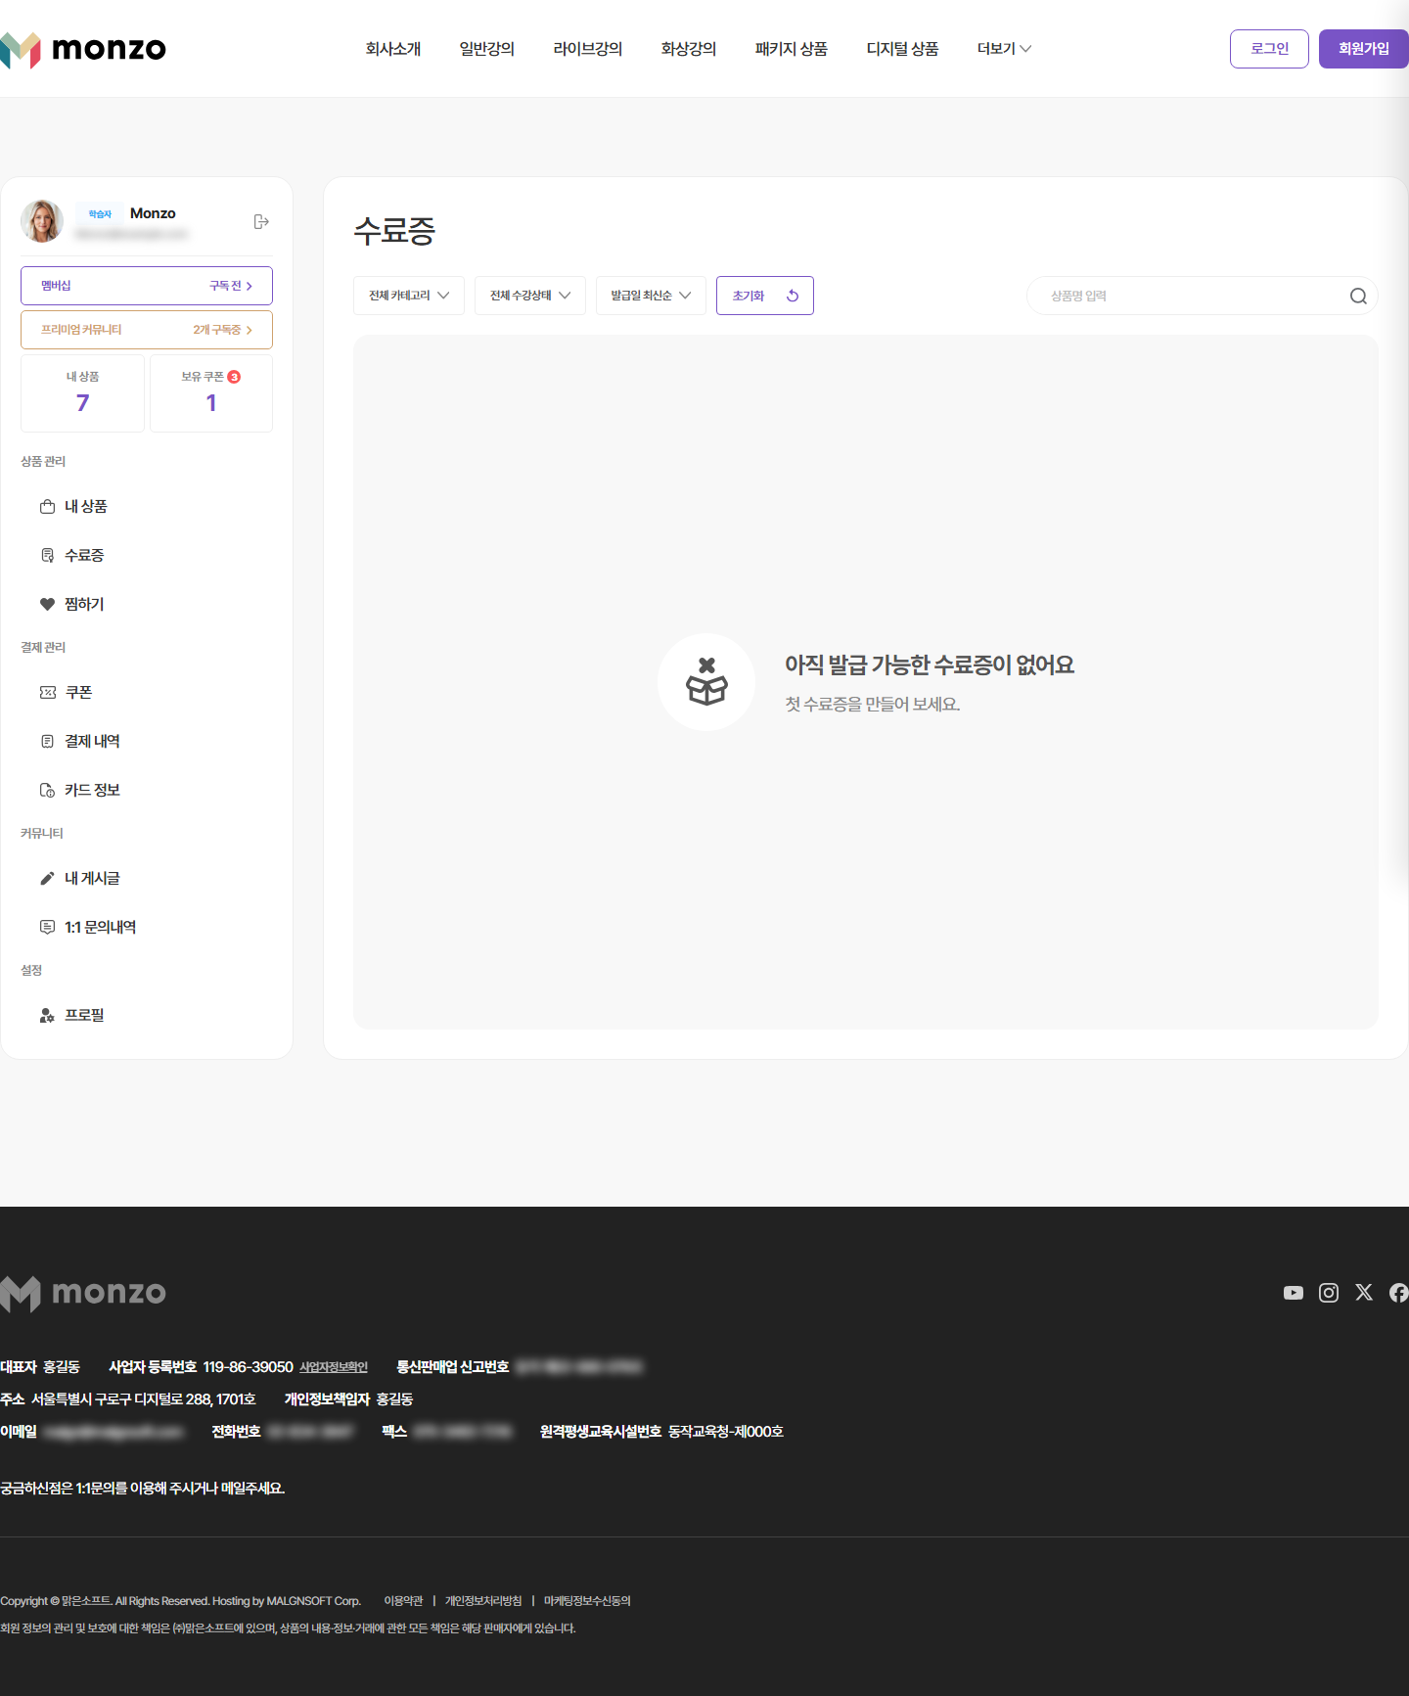Expand the 전체 카테고리 dropdown

(x=409, y=296)
